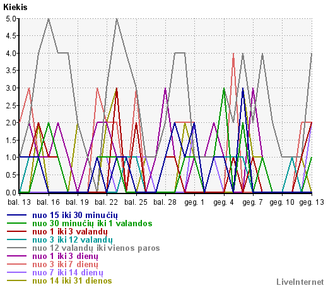The width and height of the screenshot is (328, 288).
Task: Click the dark blue legend line swatch
Action: tap(17, 215)
